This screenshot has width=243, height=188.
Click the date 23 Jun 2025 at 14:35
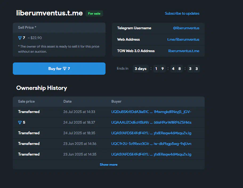80,154
